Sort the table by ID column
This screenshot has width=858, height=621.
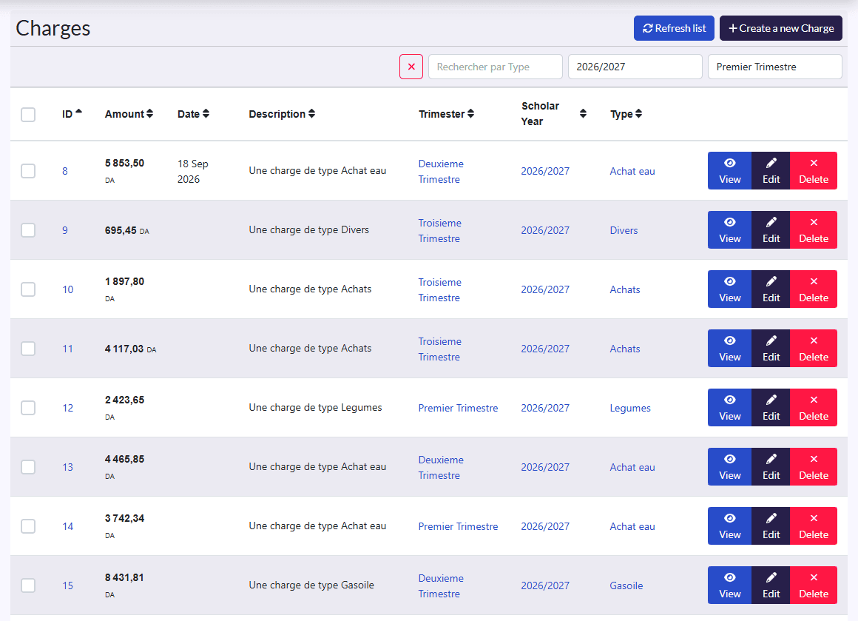click(72, 114)
